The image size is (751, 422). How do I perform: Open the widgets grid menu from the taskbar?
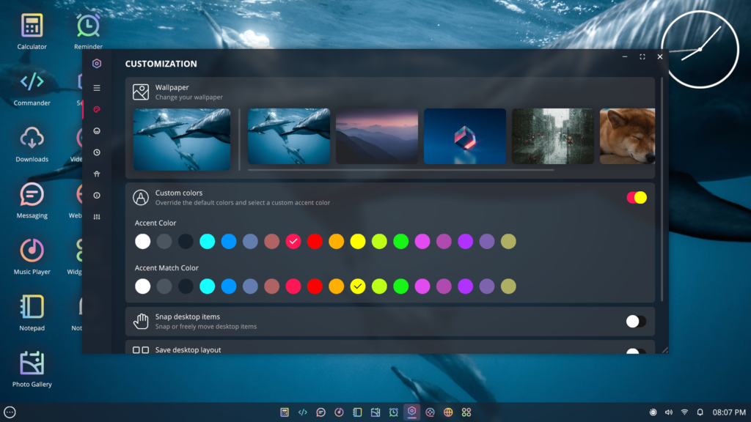[x=467, y=412]
